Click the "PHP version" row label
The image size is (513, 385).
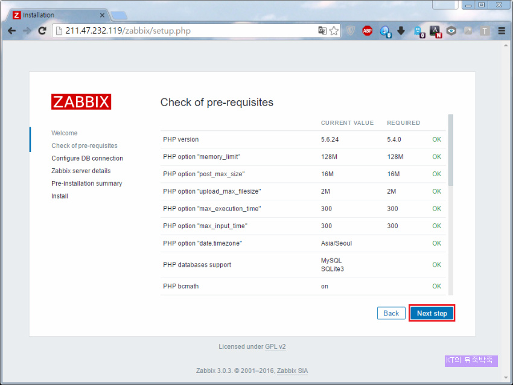(x=181, y=139)
